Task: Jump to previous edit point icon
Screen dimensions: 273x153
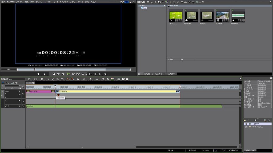Action: 90,74
